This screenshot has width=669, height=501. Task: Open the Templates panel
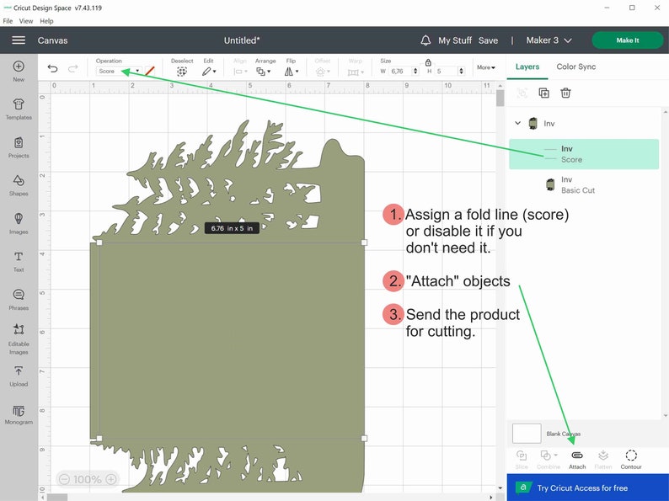(19, 109)
